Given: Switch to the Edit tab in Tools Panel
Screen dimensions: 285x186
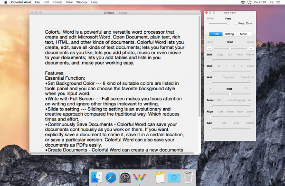Looking at the screenshot, I should pyautogui.click(x=216, y=34).
